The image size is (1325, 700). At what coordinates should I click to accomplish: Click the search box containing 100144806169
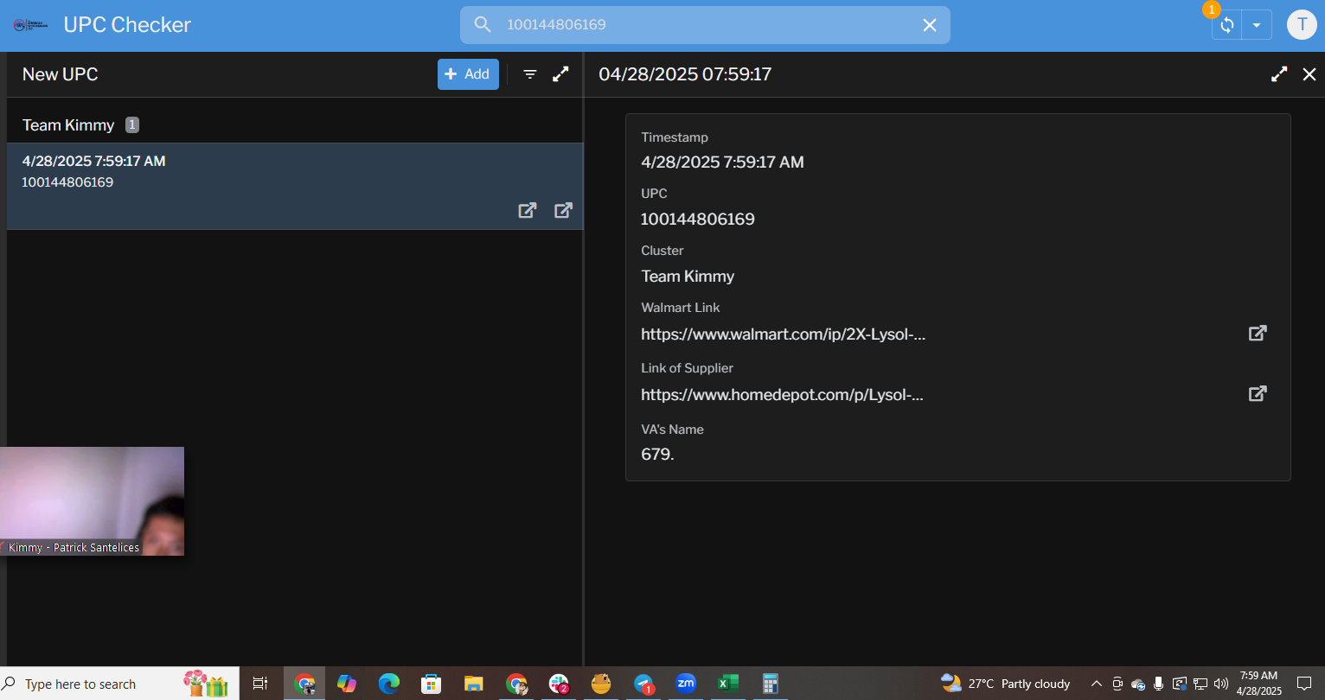pyautogui.click(x=705, y=25)
